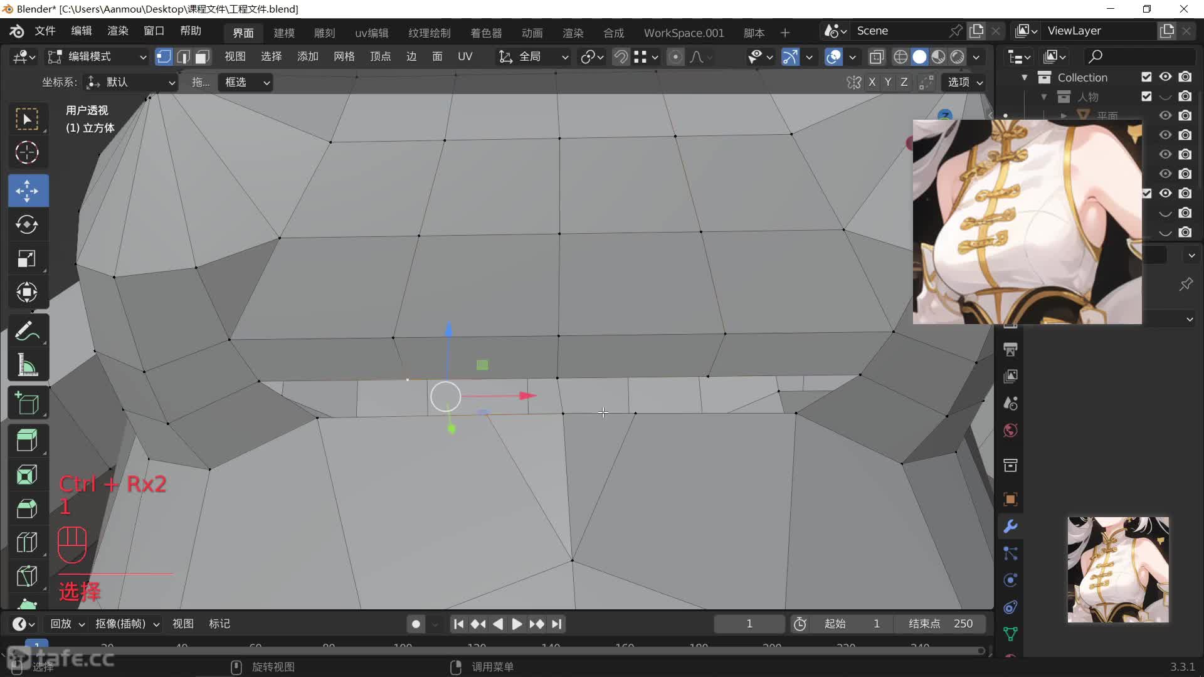Screen dimensions: 1204x677
Task: Open the 抠像(插帧) keying dropdown
Action: [x=127, y=624]
